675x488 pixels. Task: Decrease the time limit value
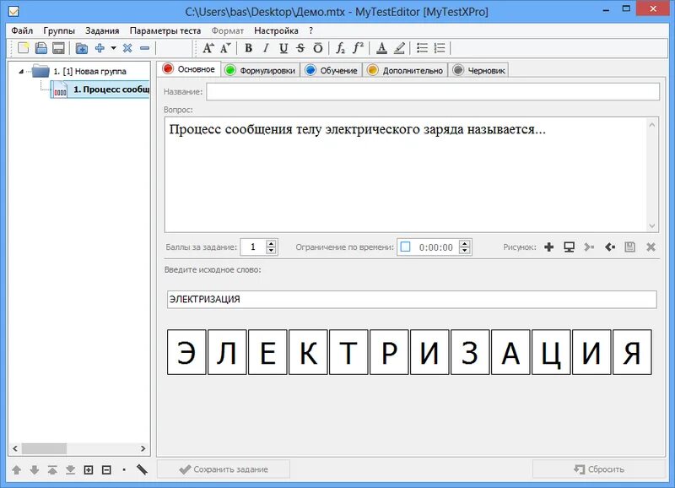click(465, 251)
